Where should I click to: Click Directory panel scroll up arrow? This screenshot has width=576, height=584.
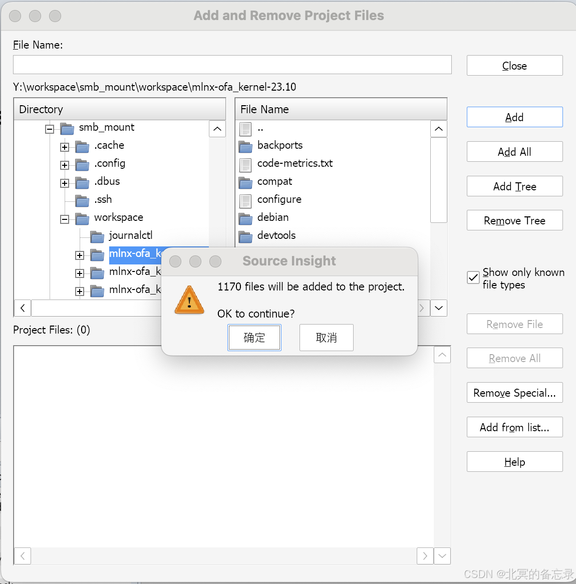click(217, 129)
